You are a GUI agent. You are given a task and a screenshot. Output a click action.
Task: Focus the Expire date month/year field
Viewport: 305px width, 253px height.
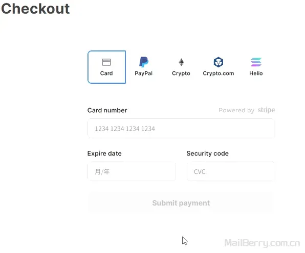(132, 171)
